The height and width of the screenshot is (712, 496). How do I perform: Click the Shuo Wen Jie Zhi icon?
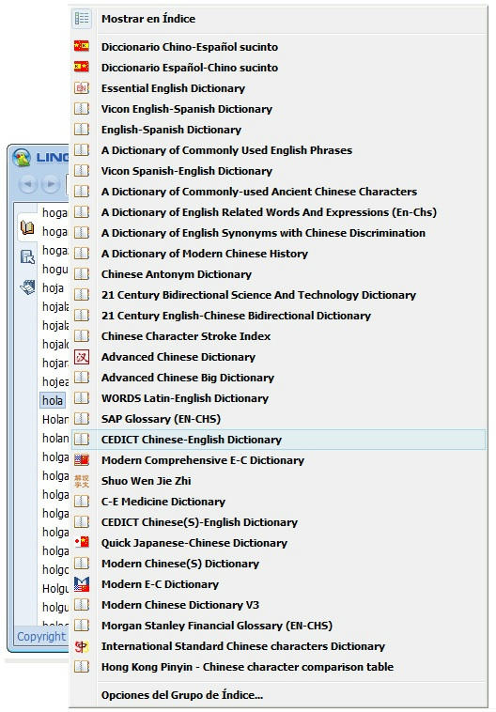[x=82, y=481]
